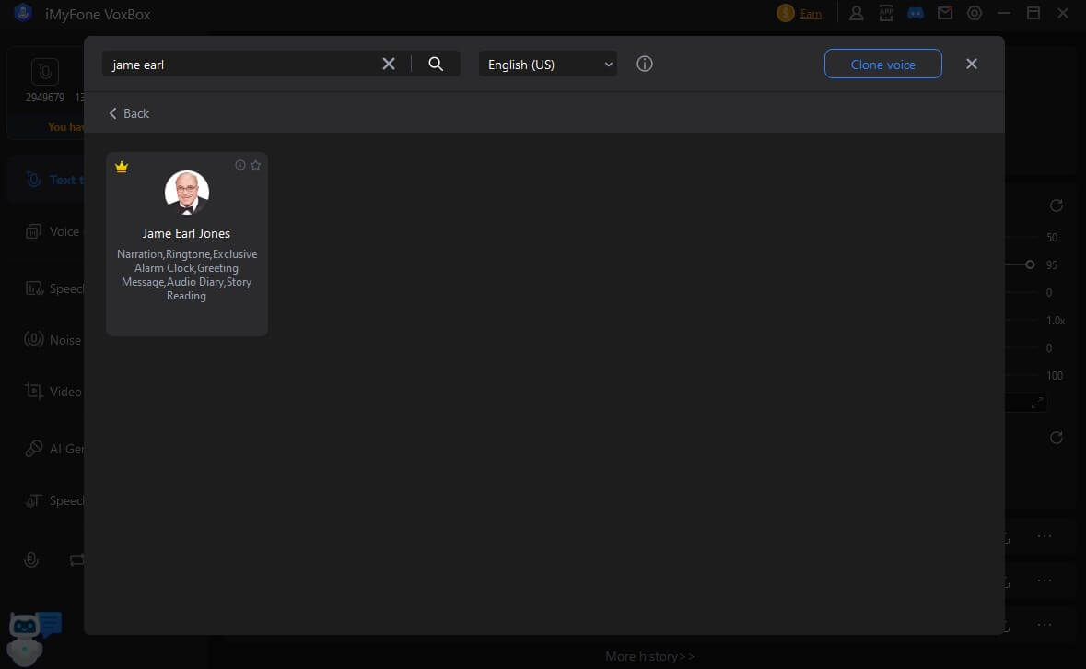
Task: Open the More history link
Action: tap(649, 656)
